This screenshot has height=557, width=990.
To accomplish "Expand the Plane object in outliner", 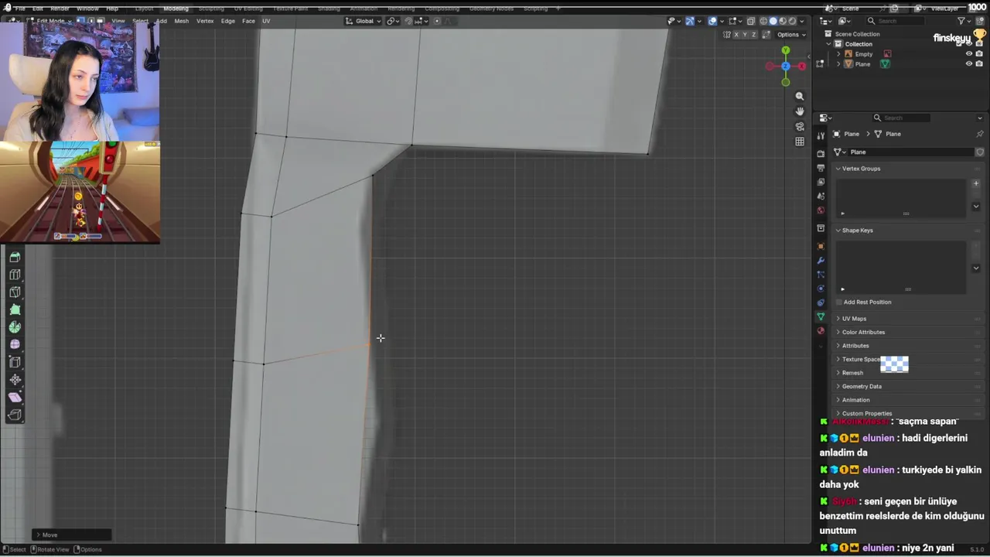I will (x=838, y=64).
